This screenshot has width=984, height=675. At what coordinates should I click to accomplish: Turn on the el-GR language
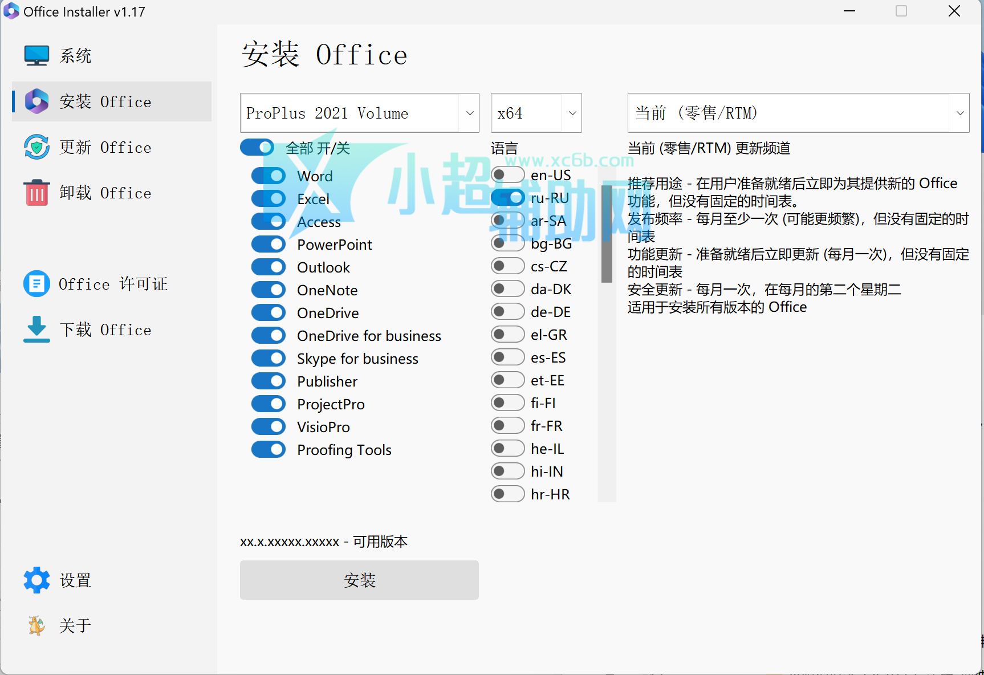(508, 334)
